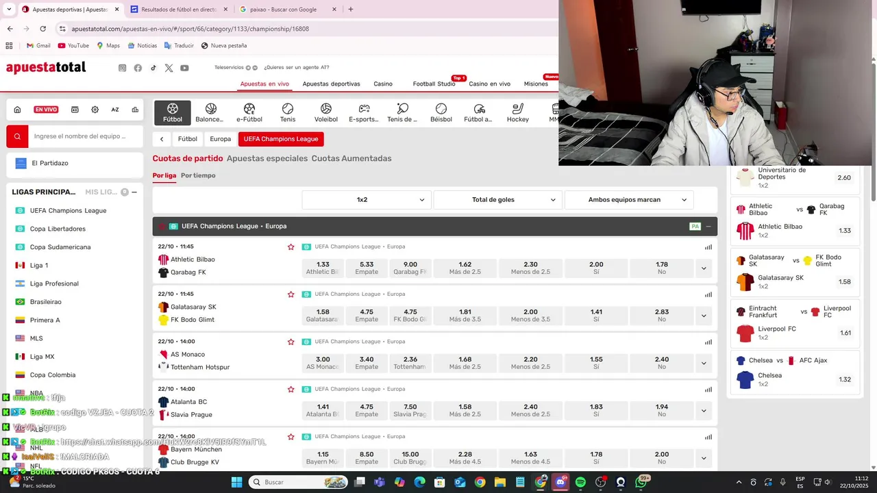
Task: Click the A-Z sorting icon
Action: (x=115, y=110)
